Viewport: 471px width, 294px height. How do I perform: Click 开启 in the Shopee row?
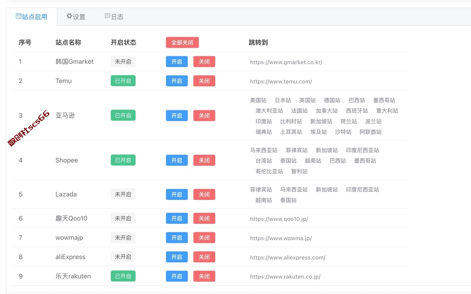[x=177, y=160]
